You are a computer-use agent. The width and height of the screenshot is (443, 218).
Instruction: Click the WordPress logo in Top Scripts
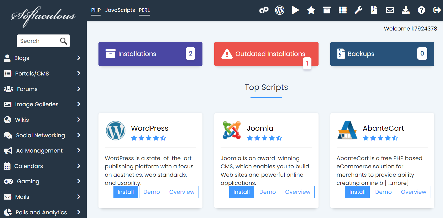(x=116, y=130)
